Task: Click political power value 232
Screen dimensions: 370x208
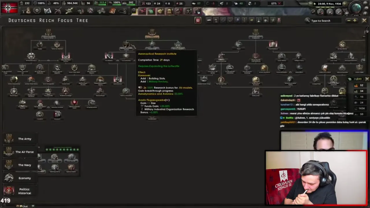Action: pos(27,3)
